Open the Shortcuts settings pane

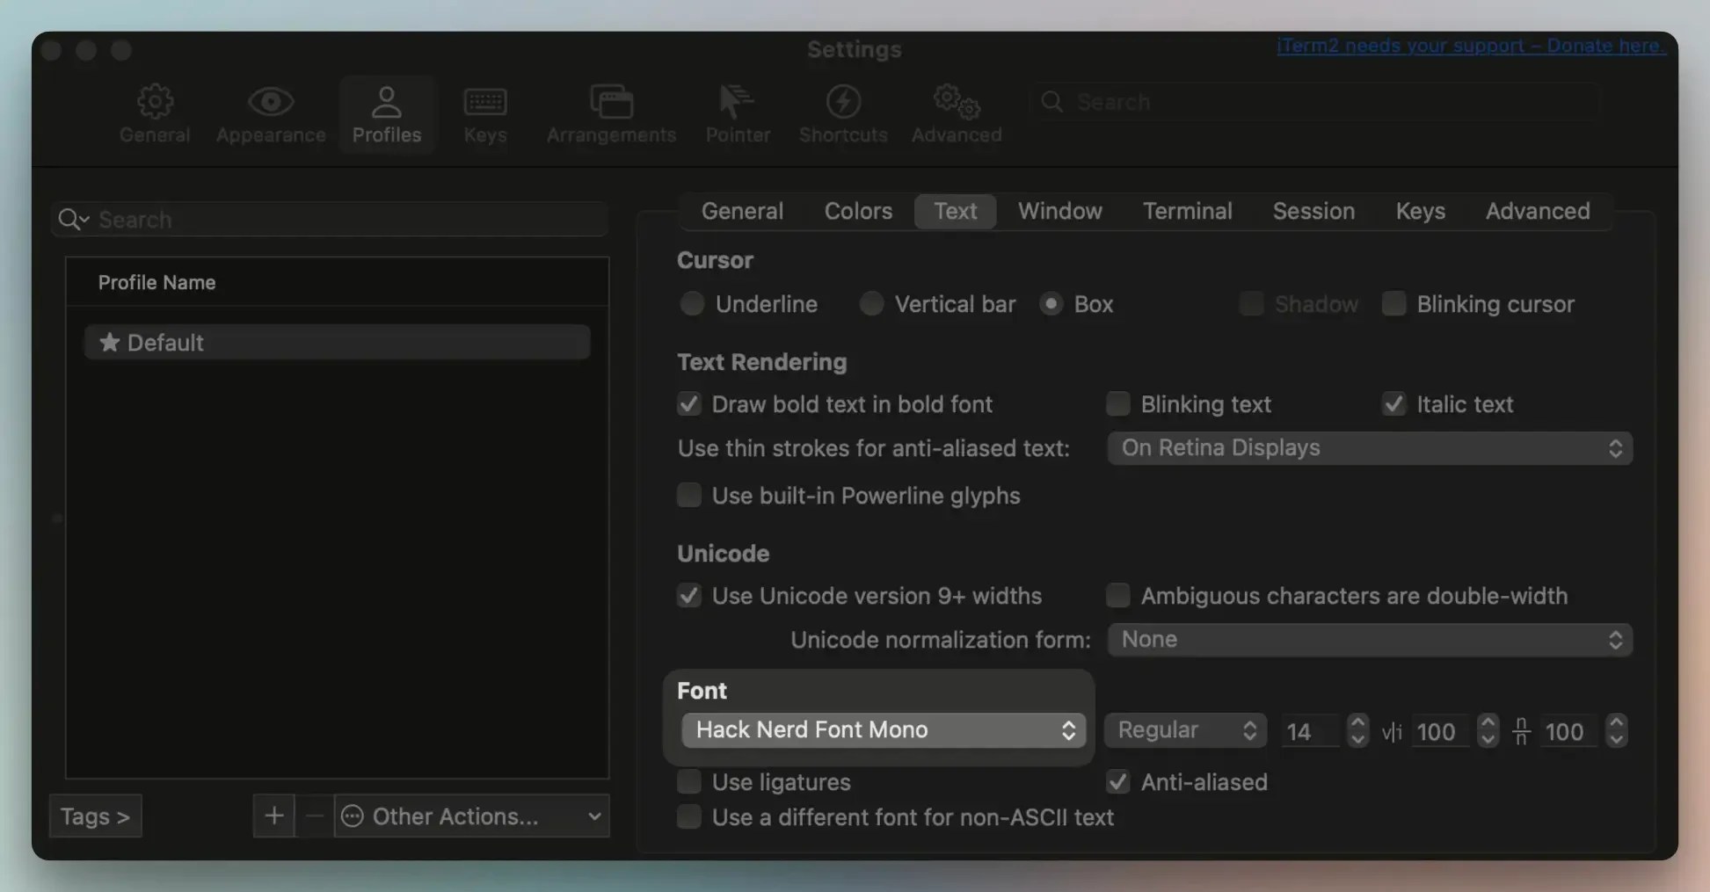click(x=842, y=114)
